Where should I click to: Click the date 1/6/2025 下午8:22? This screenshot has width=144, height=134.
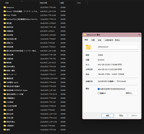click(48, 110)
